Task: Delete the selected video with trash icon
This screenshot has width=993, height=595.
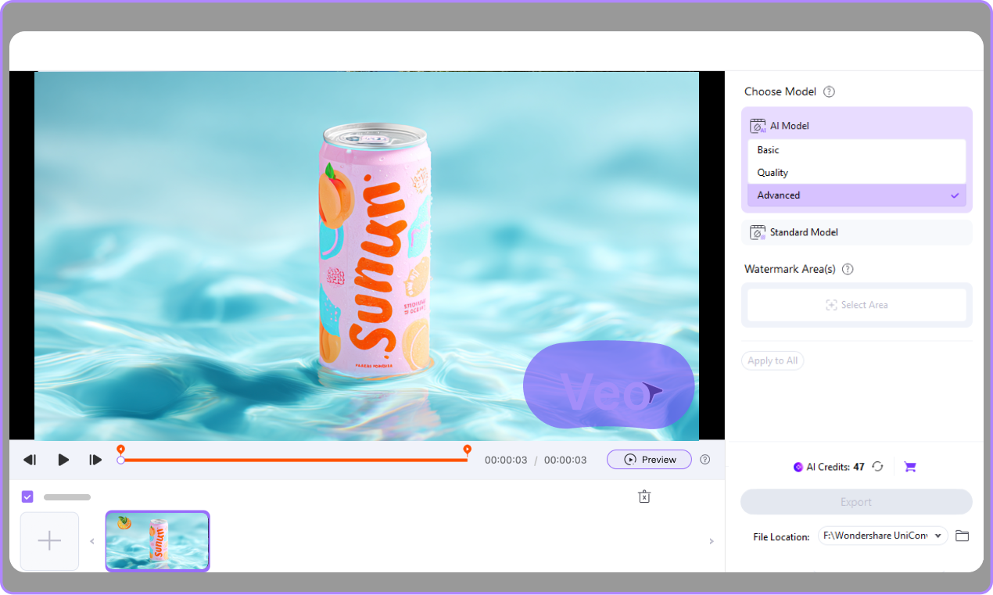Action: click(644, 496)
